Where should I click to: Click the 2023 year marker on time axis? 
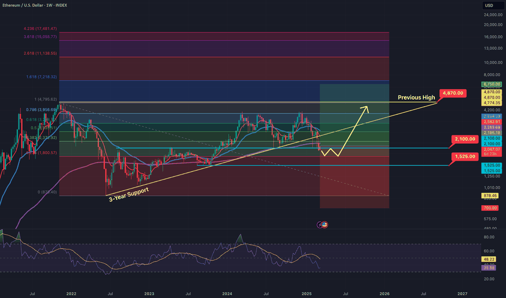pyautogui.click(x=149, y=294)
